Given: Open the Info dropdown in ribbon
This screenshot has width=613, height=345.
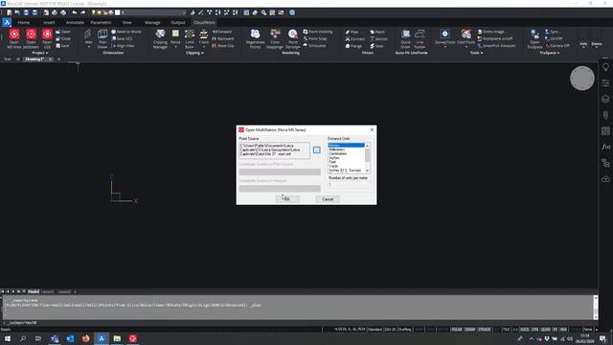Looking at the screenshot, I should click(583, 45).
